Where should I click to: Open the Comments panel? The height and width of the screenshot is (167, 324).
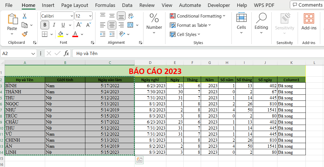307,5
